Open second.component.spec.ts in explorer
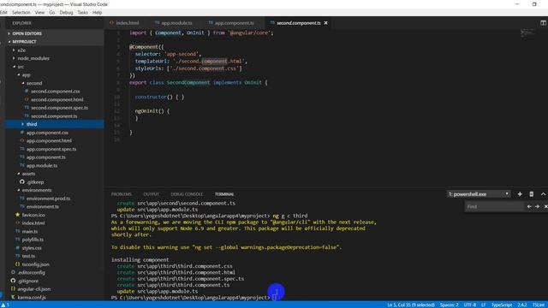548x308 pixels. pyautogui.click(x=59, y=108)
